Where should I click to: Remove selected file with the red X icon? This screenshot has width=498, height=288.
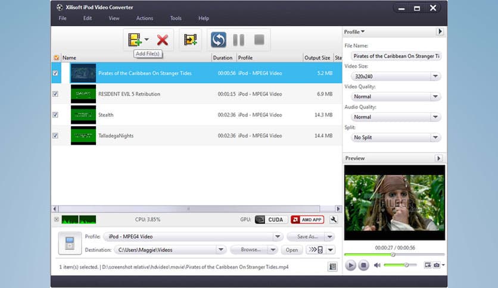point(162,40)
